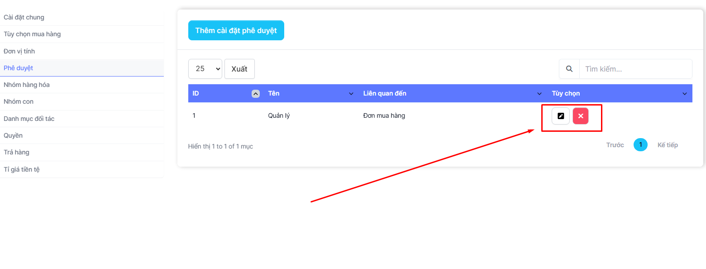Select Tùy chọn mua hàng menu item
Viewport: 706px width, 269px height.
(x=32, y=34)
